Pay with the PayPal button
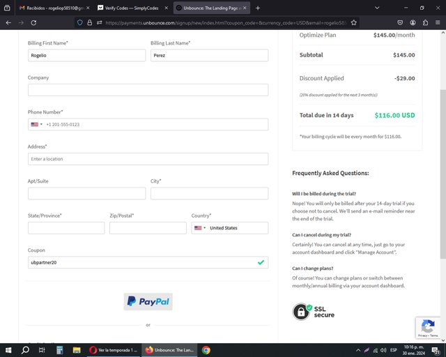This screenshot has height=357, width=446. pyautogui.click(x=148, y=301)
